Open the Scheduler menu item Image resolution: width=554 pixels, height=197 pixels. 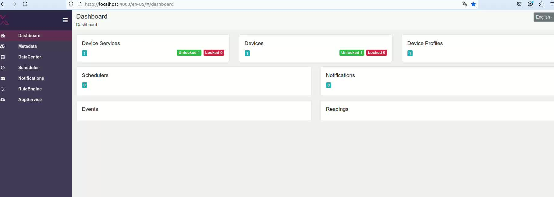pos(28,68)
